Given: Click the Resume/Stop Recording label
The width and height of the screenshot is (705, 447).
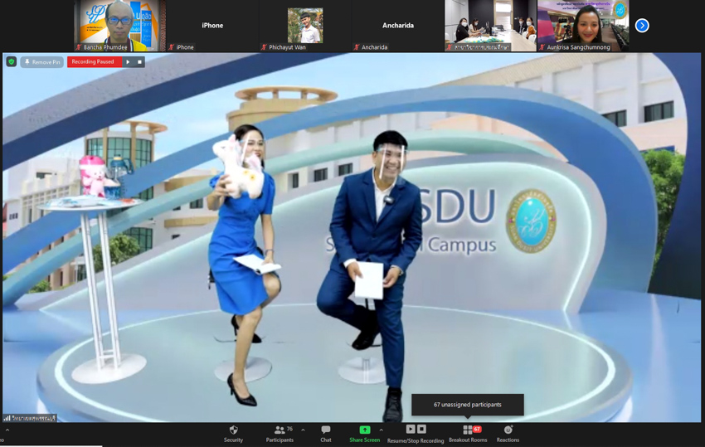Looking at the screenshot, I should tap(416, 440).
